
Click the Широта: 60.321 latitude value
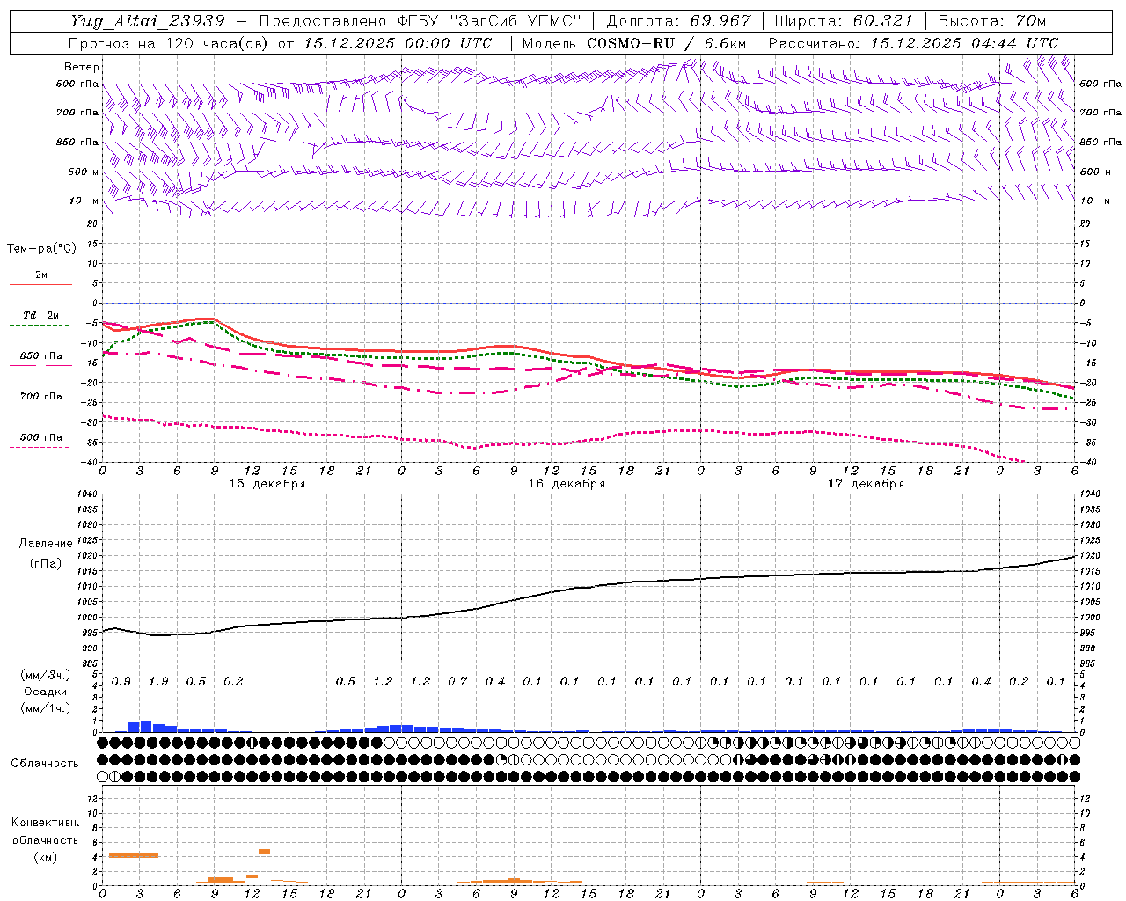point(844,21)
